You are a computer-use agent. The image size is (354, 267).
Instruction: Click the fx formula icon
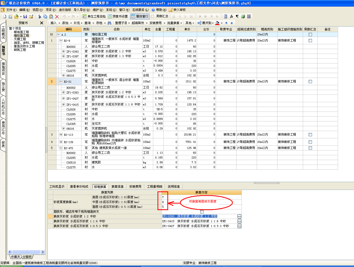click(x=231, y=16)
